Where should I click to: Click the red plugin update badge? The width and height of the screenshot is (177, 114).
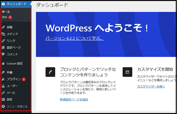point(24,79)
